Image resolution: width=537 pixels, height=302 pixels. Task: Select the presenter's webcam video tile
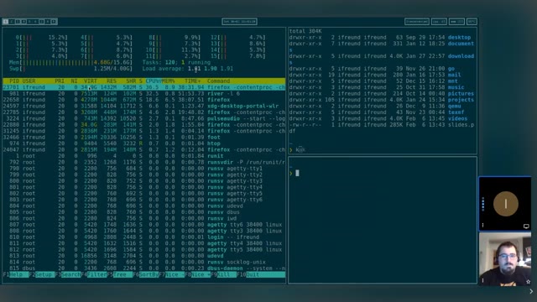tap(505, 259)
